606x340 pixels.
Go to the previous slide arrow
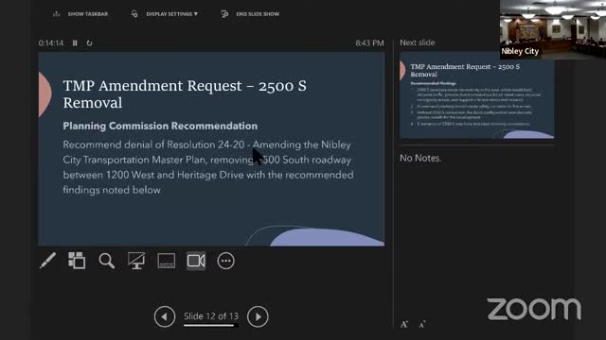165,316
